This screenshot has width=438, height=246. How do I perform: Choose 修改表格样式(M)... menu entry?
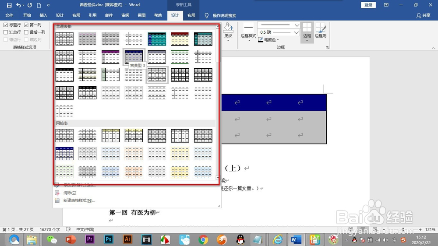point(79,185)
